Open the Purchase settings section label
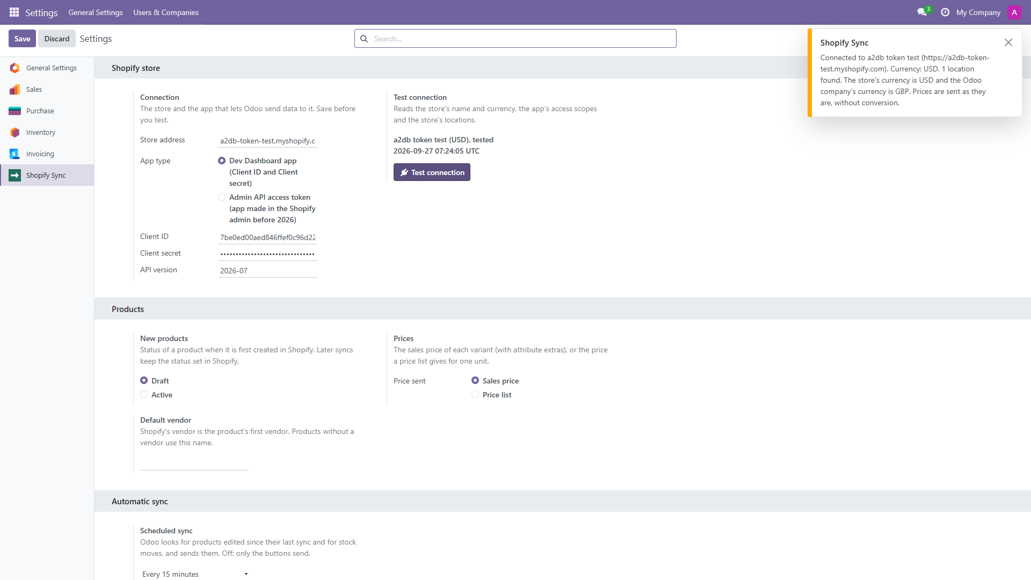This screenshot has height=580, width=1031. tap(40, 111)
